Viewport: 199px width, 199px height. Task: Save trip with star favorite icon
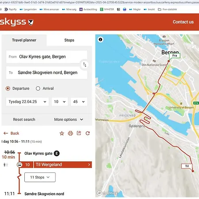(62, 134)
